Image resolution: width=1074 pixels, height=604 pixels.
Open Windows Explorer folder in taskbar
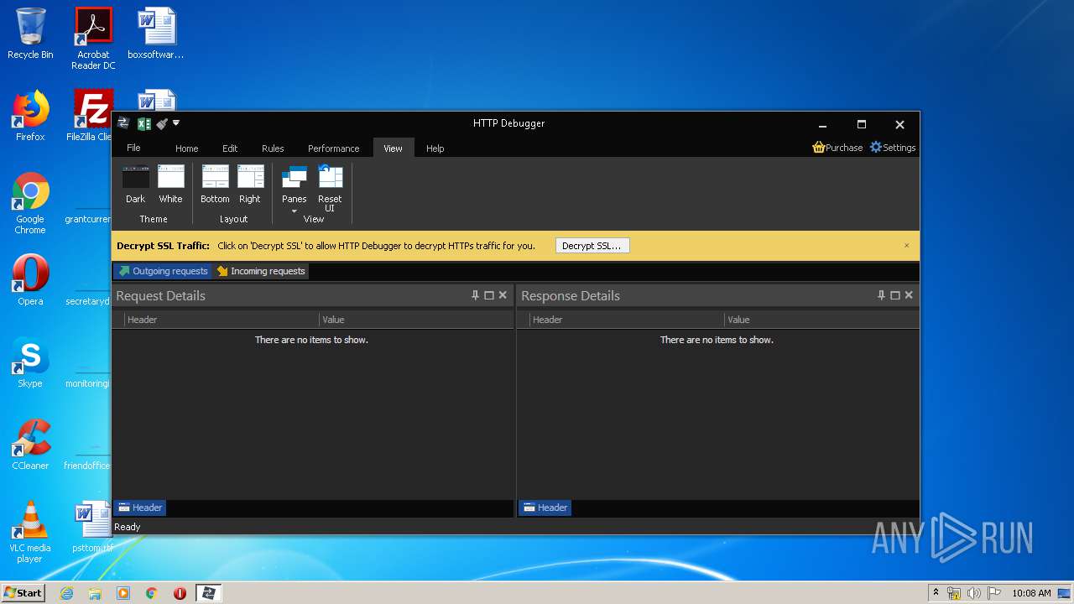[x=95, y=593]
